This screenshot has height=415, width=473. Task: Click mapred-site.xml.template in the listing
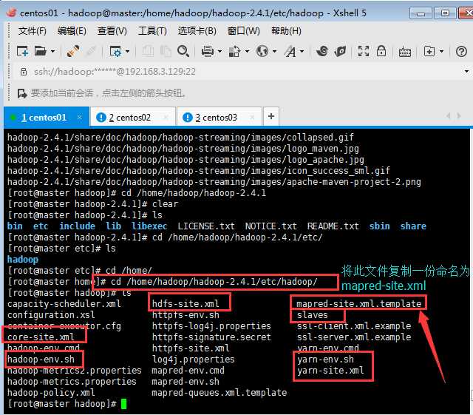(x=359, y=303)
